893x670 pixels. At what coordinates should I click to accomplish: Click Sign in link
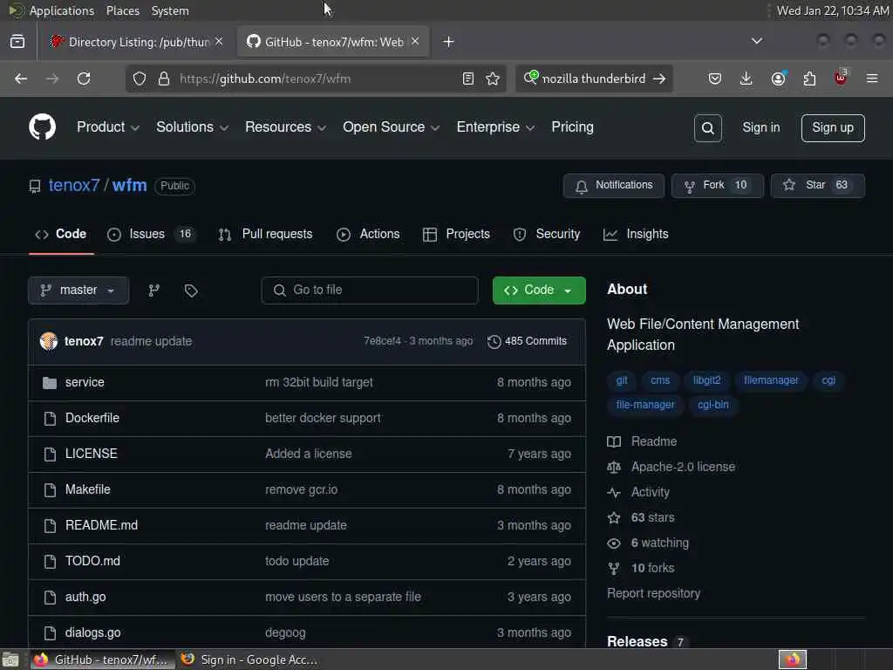tap(760, 127)
